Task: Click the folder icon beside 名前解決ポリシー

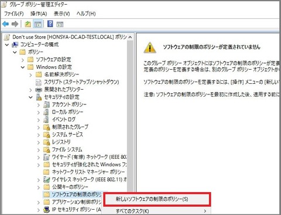Action: (39, 74)
